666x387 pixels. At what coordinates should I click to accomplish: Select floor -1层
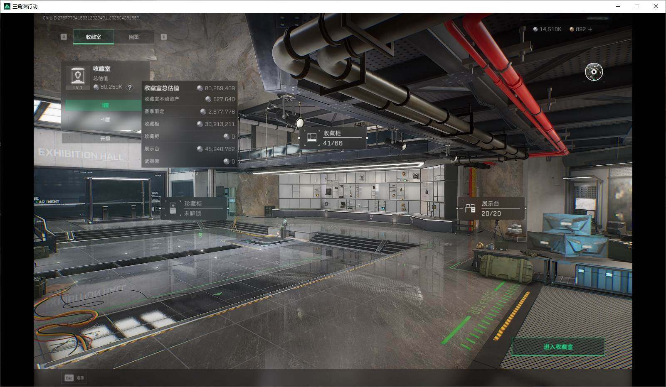tap(105, 120)
